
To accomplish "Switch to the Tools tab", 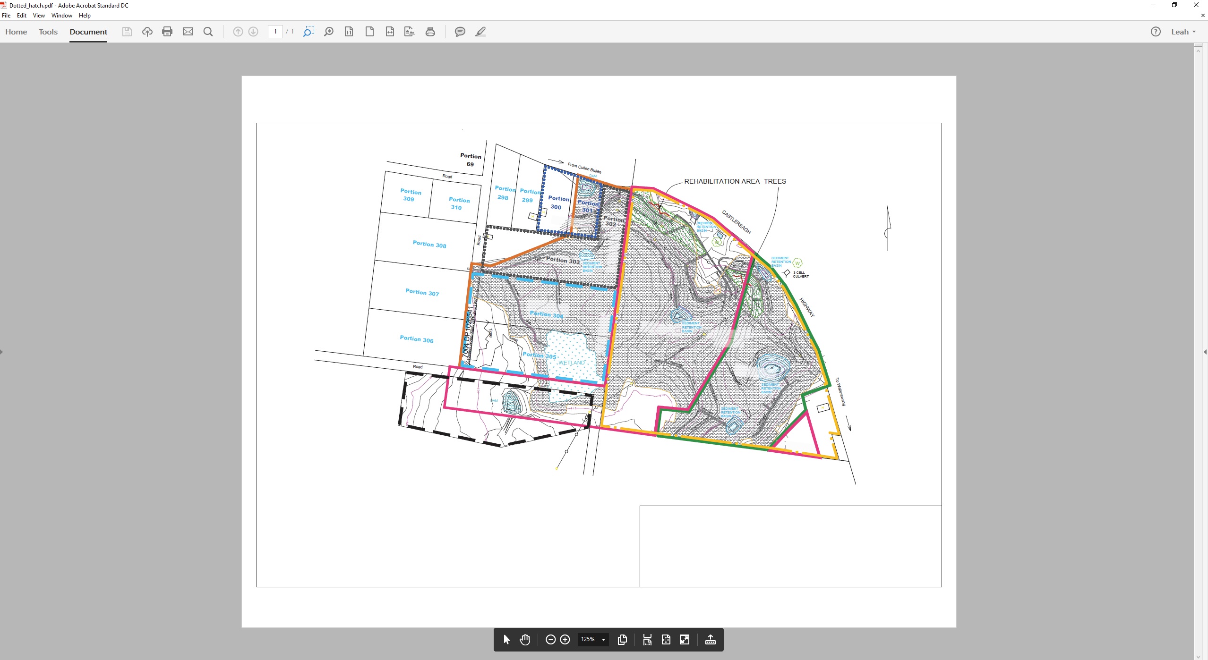I will tap(48, 32).
